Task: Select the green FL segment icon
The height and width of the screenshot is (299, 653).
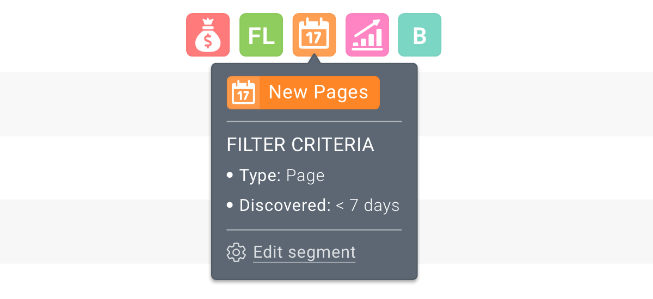Action: coord(261,35)
